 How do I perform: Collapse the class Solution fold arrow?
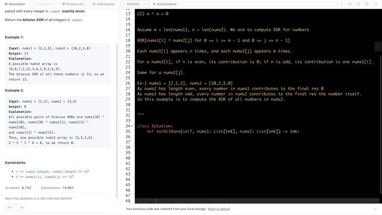pyautogui.click(x=133, y=126)
